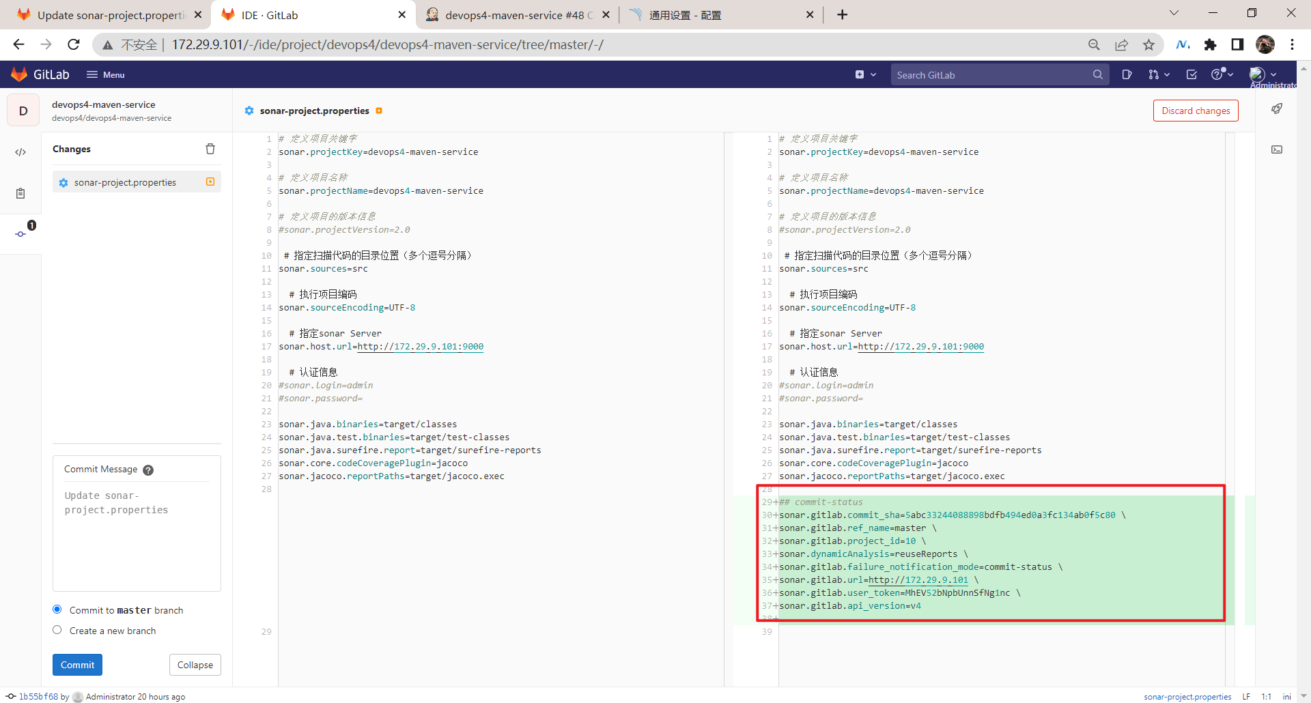Bookmark this page with star icon
1311x703 pixels.
point(1149,44)
